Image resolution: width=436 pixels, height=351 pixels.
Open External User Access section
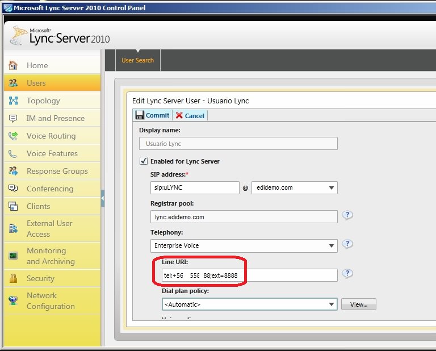52,229
